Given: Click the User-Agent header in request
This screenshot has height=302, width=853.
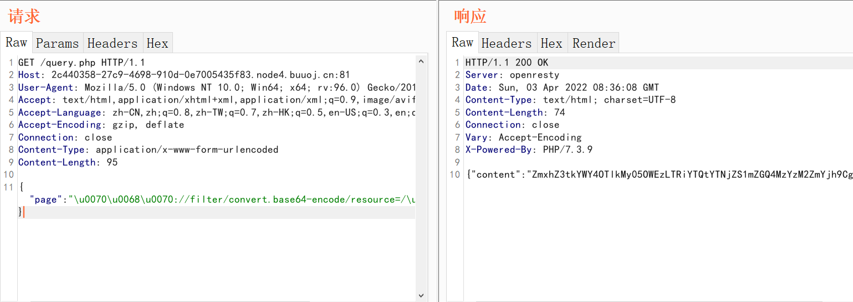Looking at the screenshot, I should point(216,88).
